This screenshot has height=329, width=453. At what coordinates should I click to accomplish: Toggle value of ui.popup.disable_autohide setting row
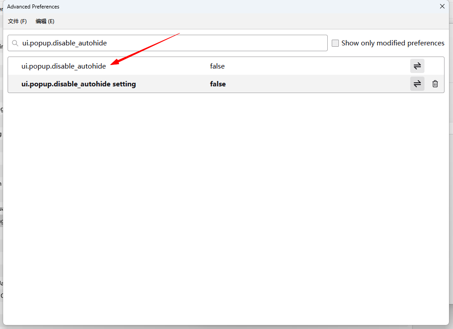click(x=417, y=84)
